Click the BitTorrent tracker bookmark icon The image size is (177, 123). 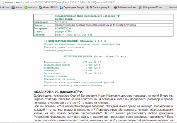pyautogui.click(x=87, y=7)
